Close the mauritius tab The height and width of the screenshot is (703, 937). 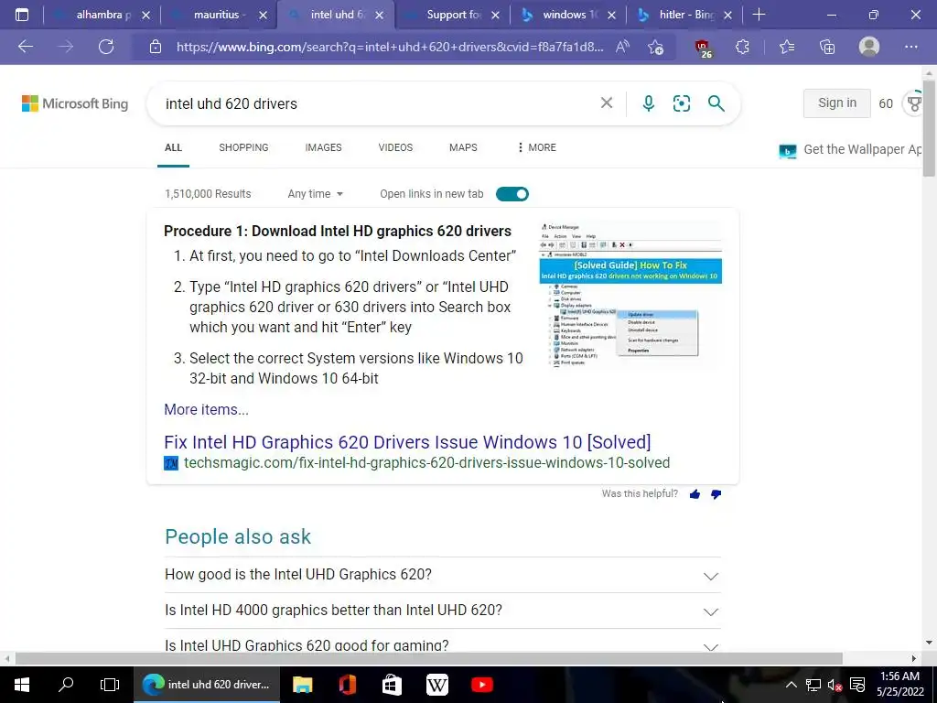[x=263, y=15]
